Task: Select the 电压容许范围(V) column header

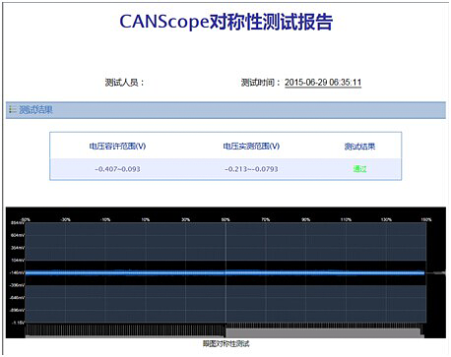Action: coord(117,146)
